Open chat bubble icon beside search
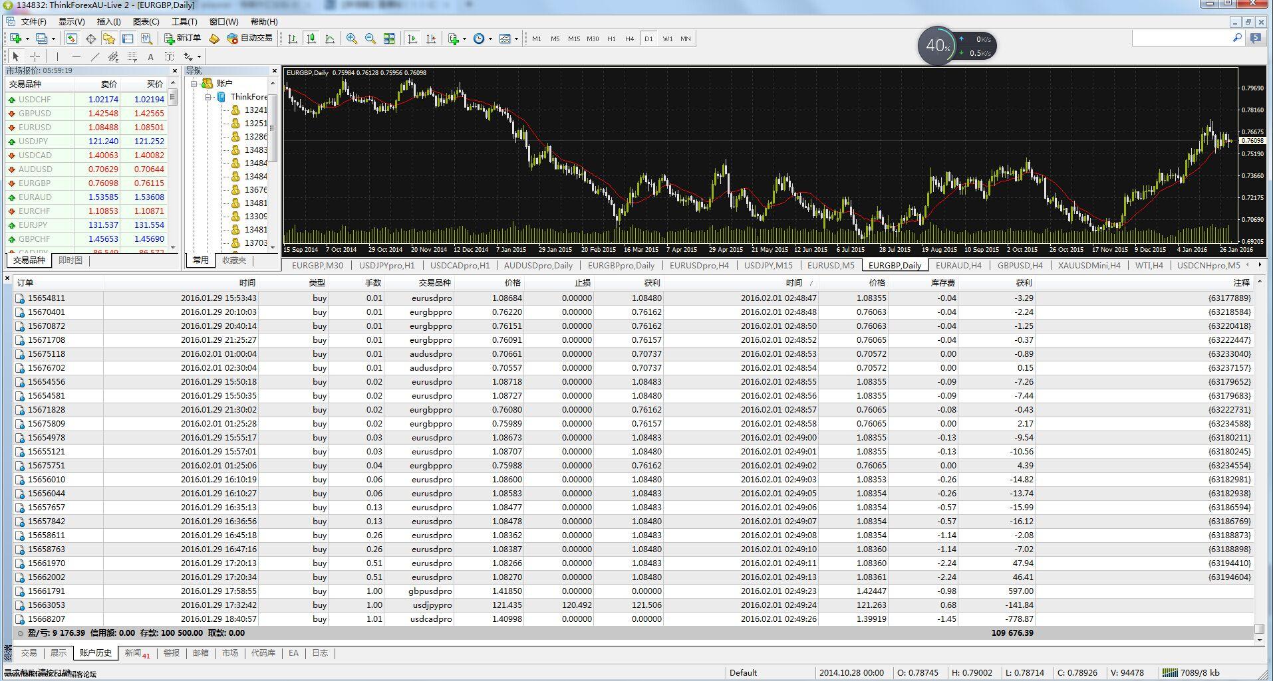This screenshot has width=1273, height=681. (x=1256, y=39)
